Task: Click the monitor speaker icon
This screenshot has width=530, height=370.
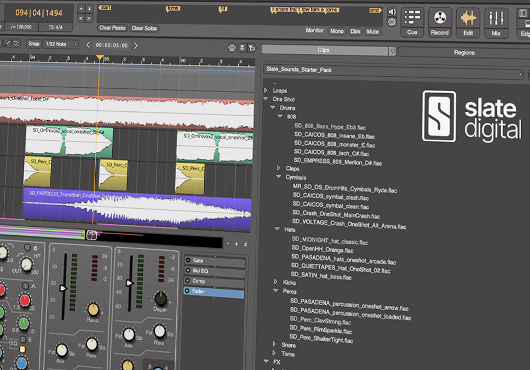Action: pyautogui.click(x=391, y=12)
